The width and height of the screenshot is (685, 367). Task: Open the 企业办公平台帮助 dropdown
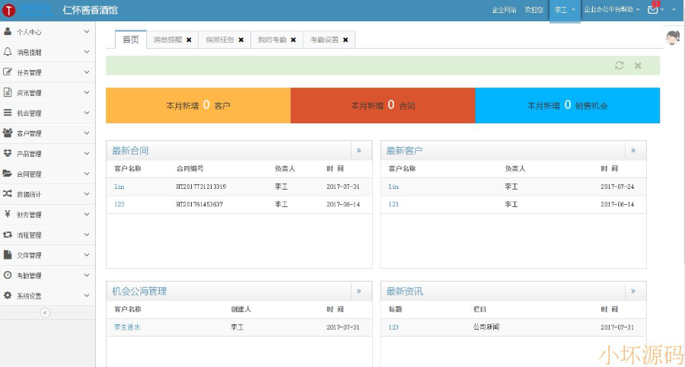(x=612, y=10)
